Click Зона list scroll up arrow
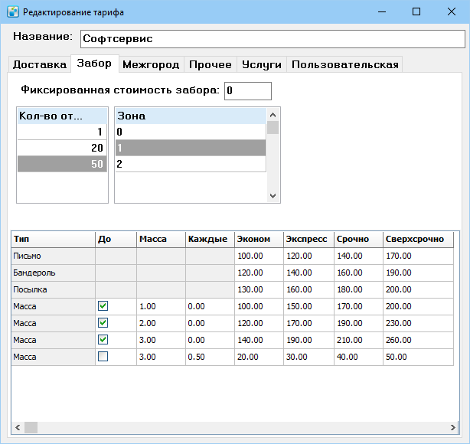 [273, 115]
